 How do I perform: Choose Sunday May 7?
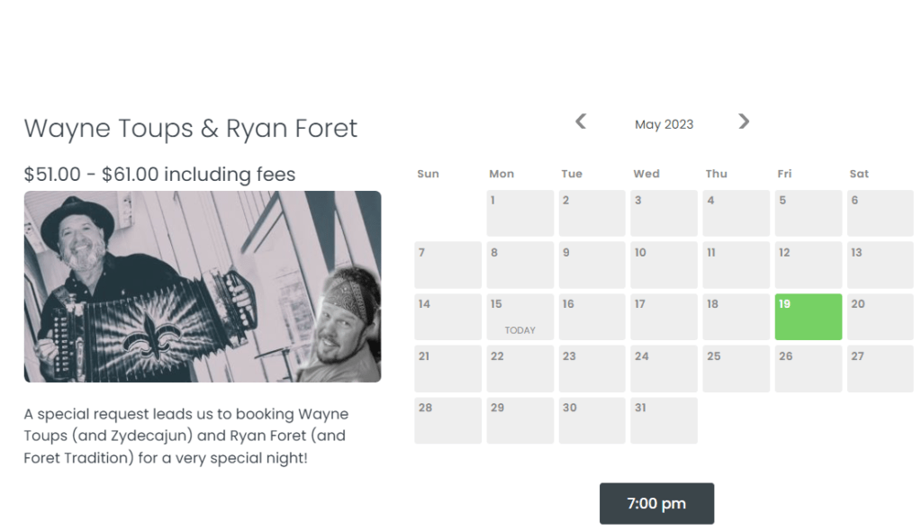pos(447,265)
